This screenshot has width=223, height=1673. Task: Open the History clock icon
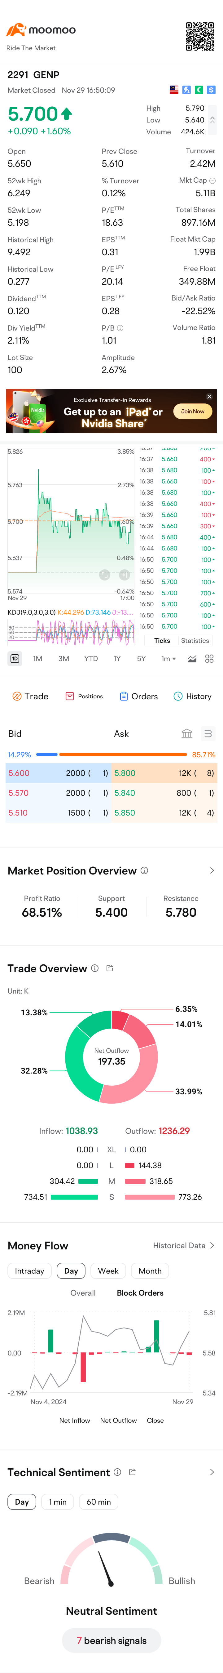pyautogui.click(x=177, y=696)
